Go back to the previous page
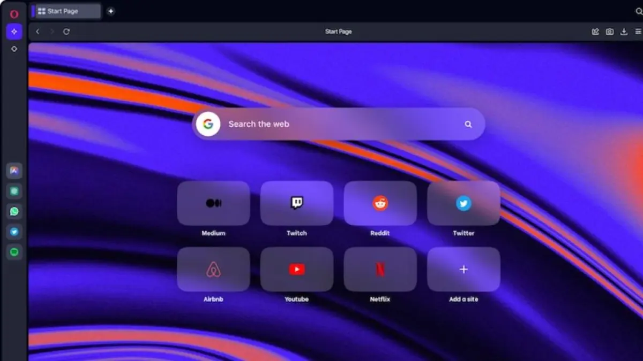 (38, 32)
